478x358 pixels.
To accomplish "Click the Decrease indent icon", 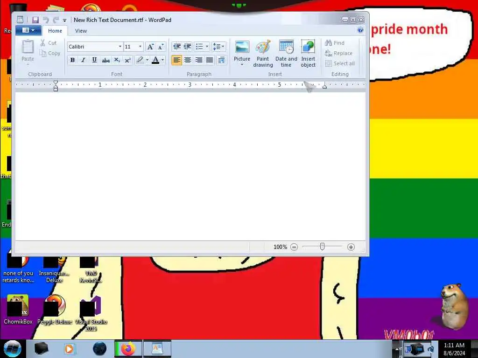I will (177, 47).
